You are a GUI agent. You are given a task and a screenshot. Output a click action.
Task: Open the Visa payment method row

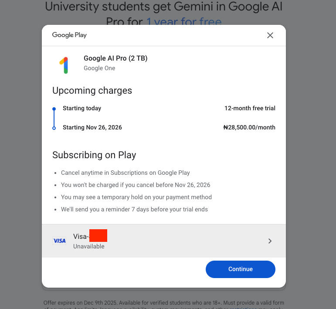(x=163, y=241)
